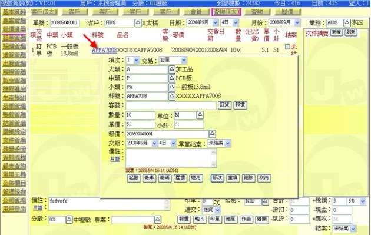Open the 遞交 送貨 dropdown
The image size is (371, 235).
point(218,210)
